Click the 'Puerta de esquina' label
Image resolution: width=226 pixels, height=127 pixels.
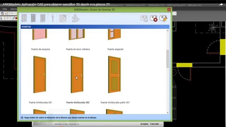point(41,49)
